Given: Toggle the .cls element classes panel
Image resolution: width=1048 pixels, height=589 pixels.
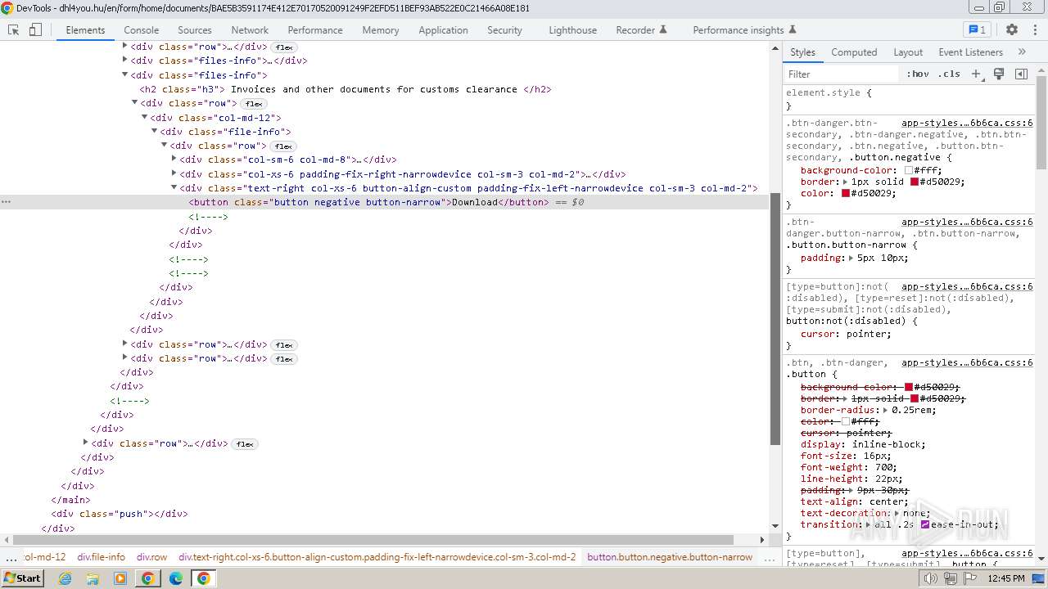Looking at the screenshot, I should (x=949, y=74).
